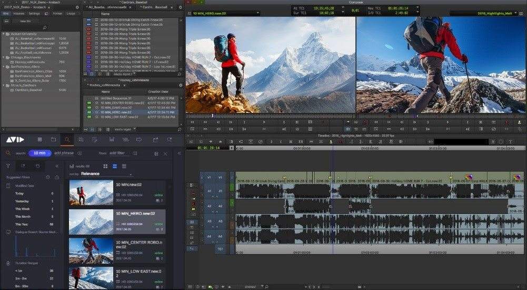The width and height of the screenshot is (527, 290).
Task: Sort by the Creation Date column header
Action: [158, 92]
